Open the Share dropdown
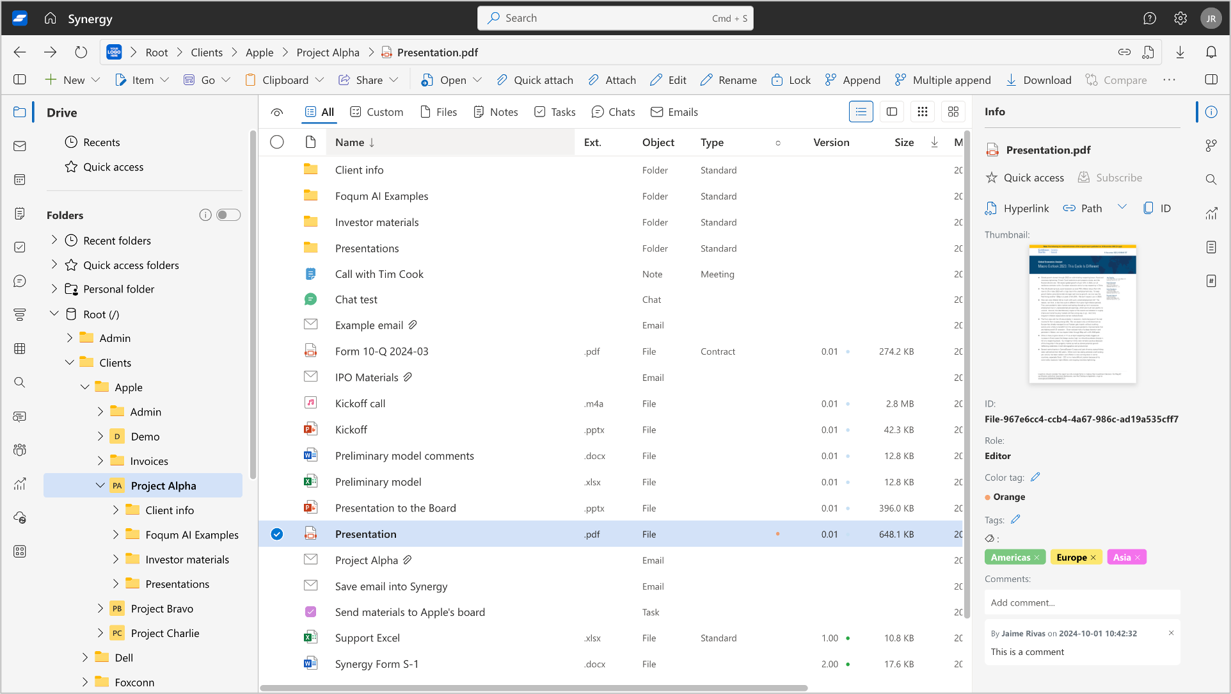Screen dimensions: 1231x694 click(x=369, y=80)
